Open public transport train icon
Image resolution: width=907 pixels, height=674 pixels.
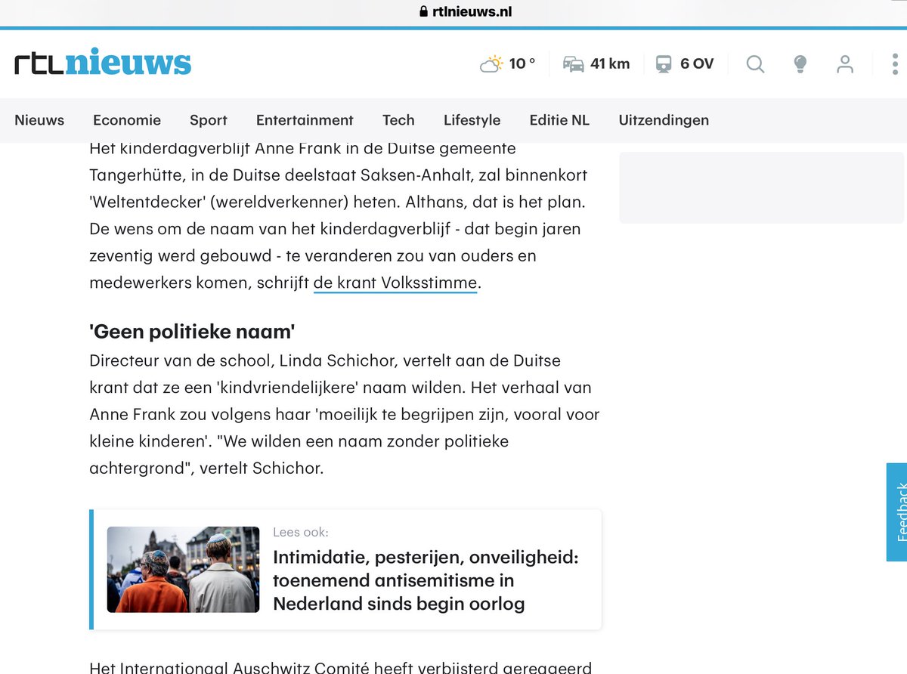(x=664, y=63)
